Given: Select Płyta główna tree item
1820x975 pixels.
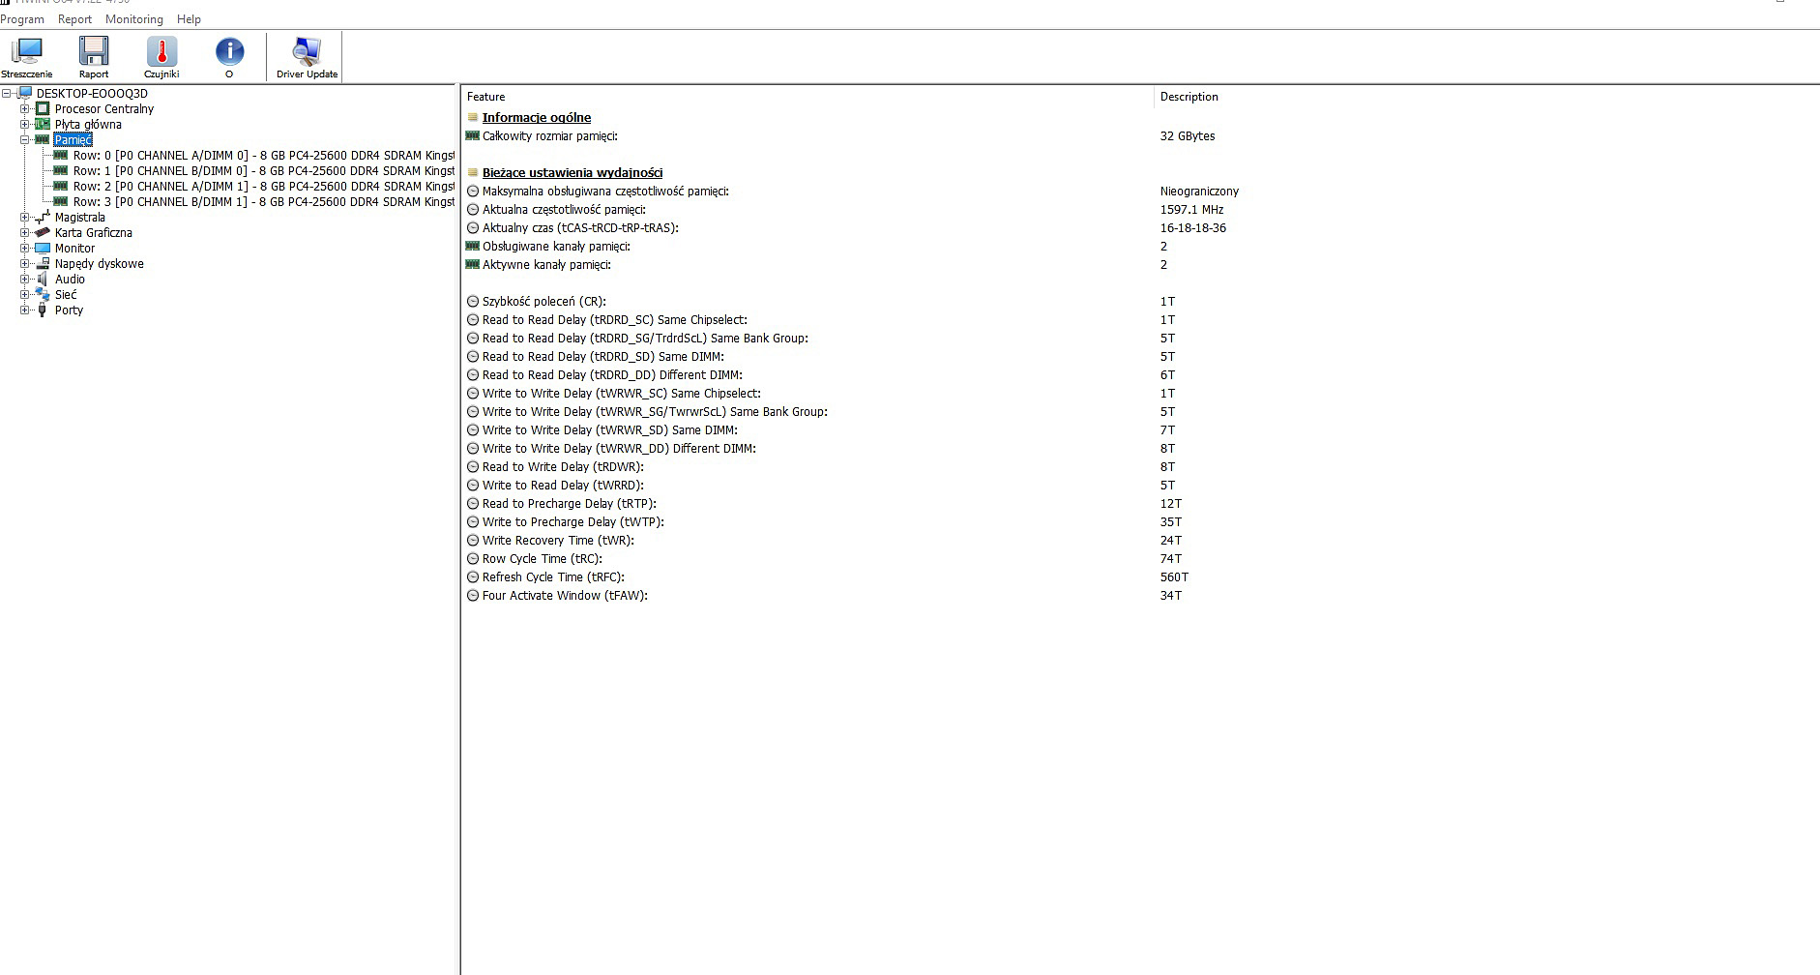Looking at the screenshot, I should point(88,125).
